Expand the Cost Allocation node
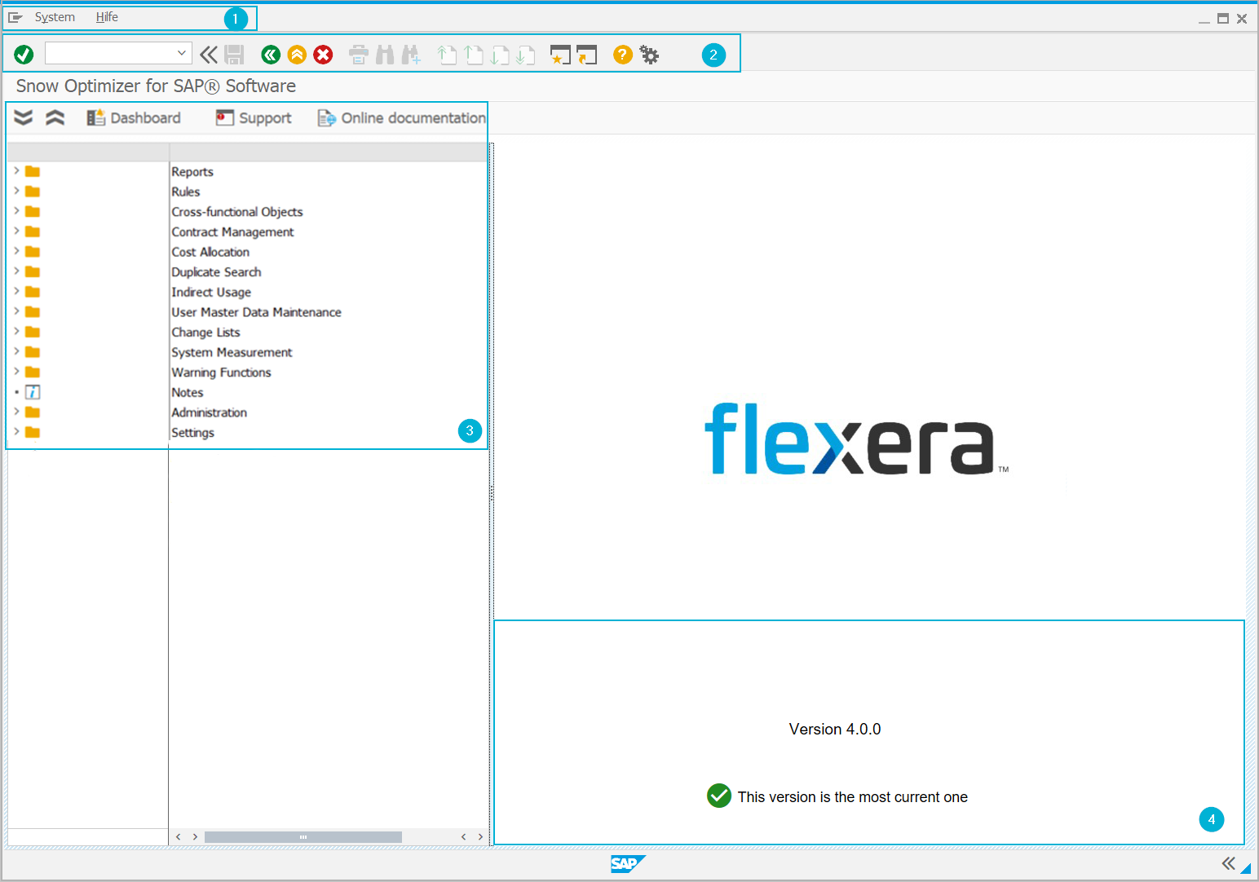1259x882 pixels. click(x=16, y=251)
